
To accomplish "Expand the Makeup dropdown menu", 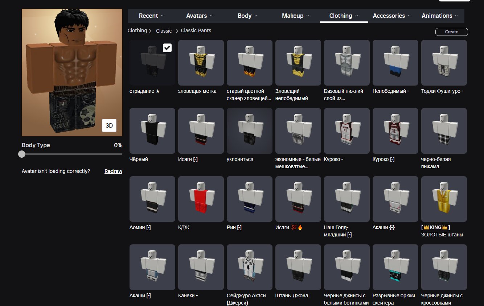I will coord(296,16).
